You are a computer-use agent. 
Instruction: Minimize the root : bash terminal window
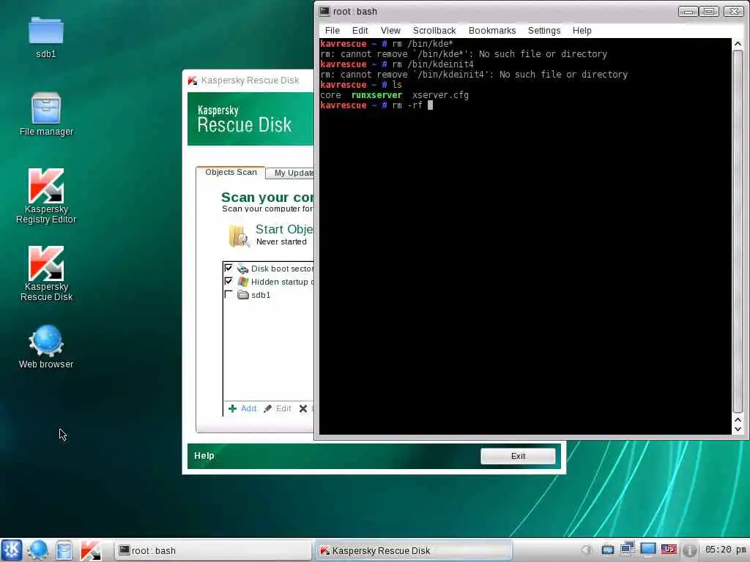coord(688,12)
